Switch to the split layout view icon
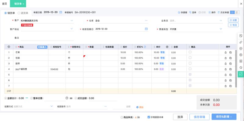Image resolution: width=244 pixels, height=121 pixels. [237, 12]
